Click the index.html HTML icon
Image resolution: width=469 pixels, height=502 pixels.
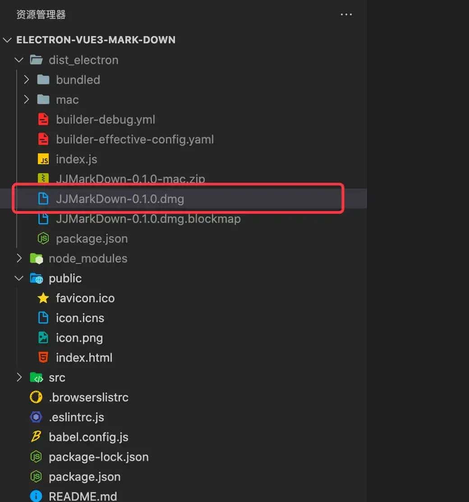pyautogui.click(x=42, y=357)
